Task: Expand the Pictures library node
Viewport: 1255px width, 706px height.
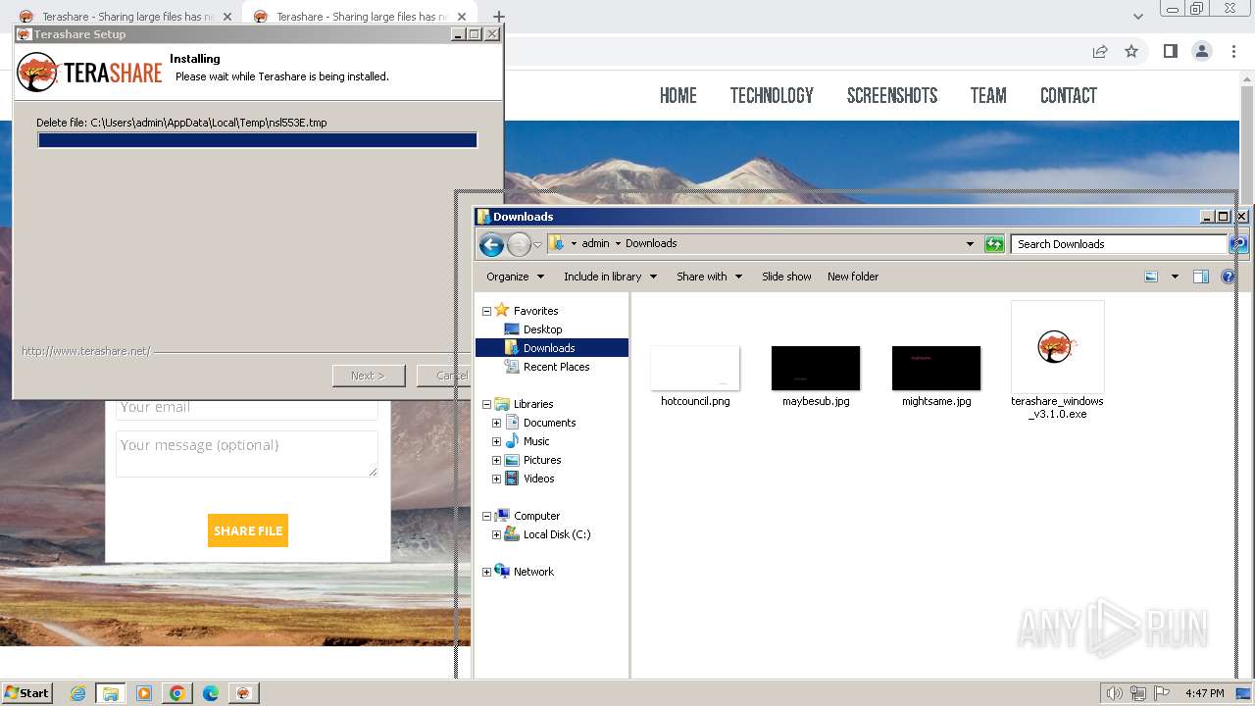Action: click(496, 460)
